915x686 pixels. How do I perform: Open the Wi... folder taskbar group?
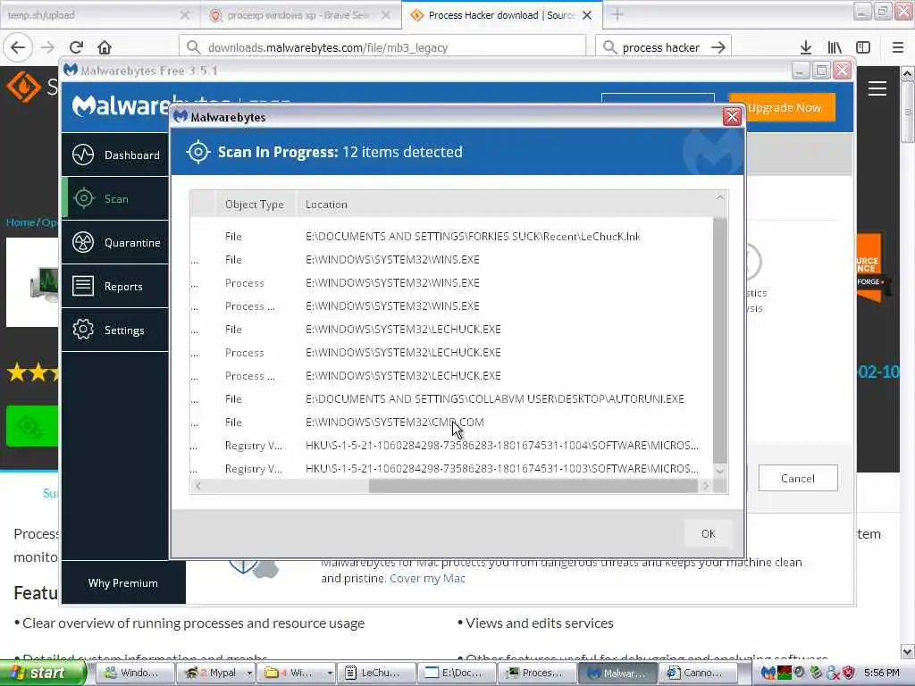295,673
